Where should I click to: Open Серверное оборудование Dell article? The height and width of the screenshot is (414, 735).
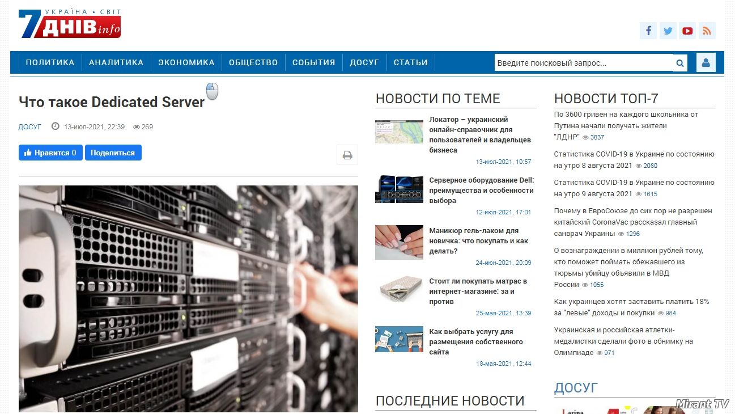pos(481,191)
